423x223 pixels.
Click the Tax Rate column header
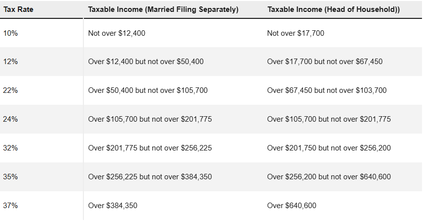coord(18,9)
